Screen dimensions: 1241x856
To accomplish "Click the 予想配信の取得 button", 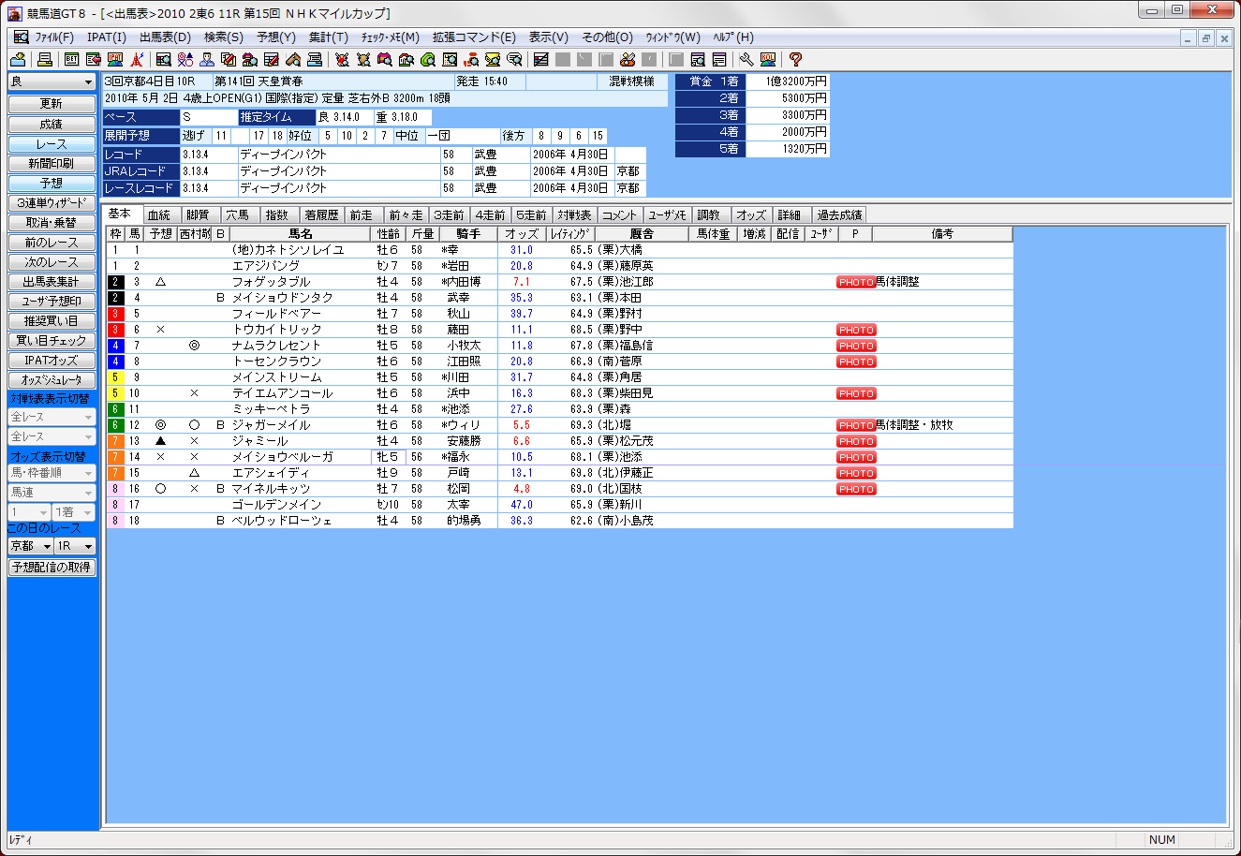I will 52,568.
